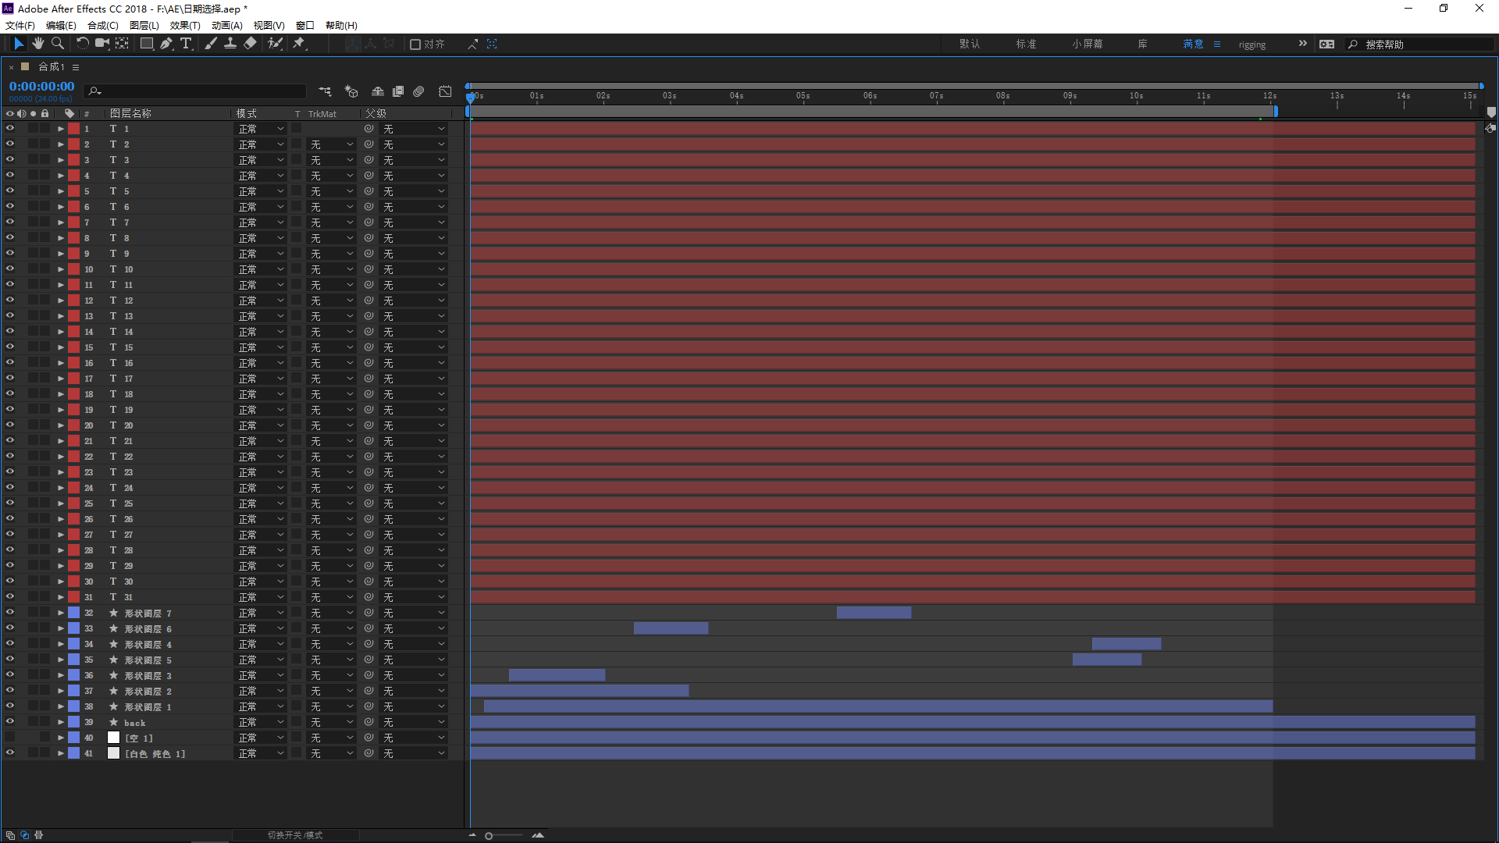Viewport: 1499px width, 843px height.
Task: Select the Zoom magnifier tool
Action: [57, 44]
